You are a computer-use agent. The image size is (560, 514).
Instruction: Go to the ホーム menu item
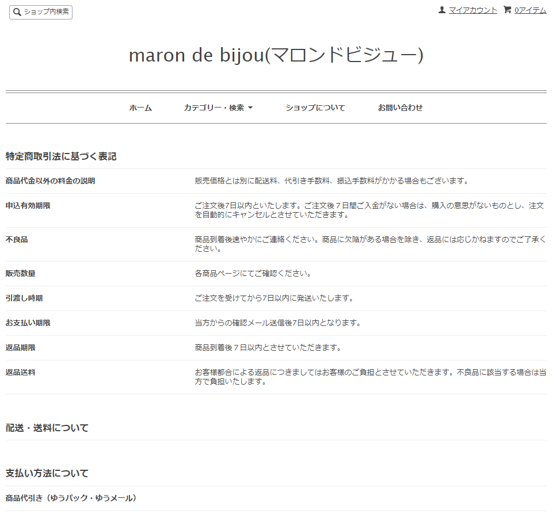click(140, 108)
